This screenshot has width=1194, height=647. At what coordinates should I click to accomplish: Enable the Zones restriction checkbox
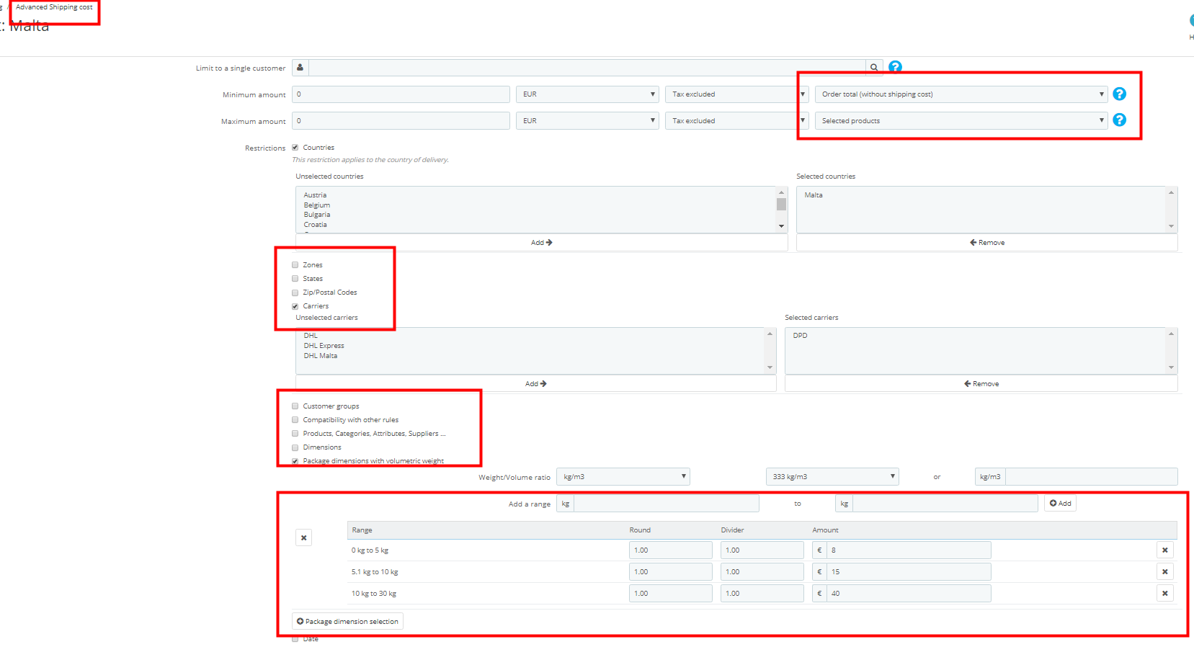[x=295, y=265]
